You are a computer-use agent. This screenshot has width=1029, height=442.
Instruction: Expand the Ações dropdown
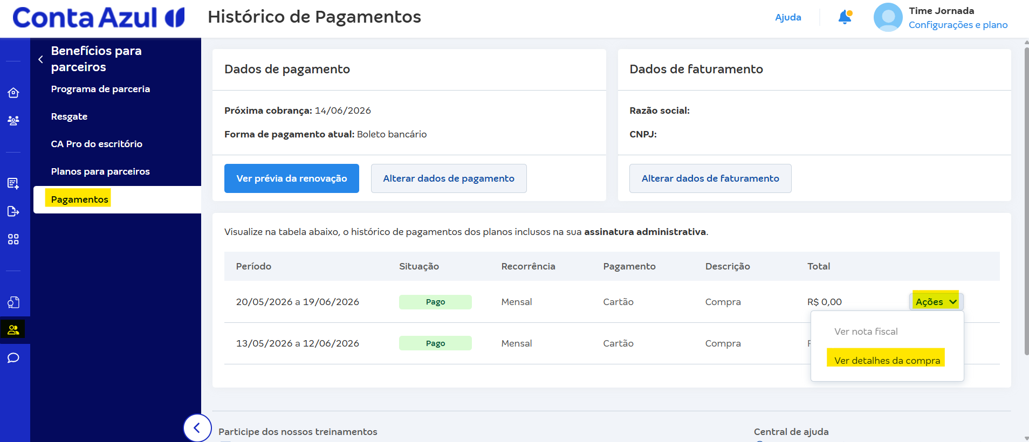(936, 302)
